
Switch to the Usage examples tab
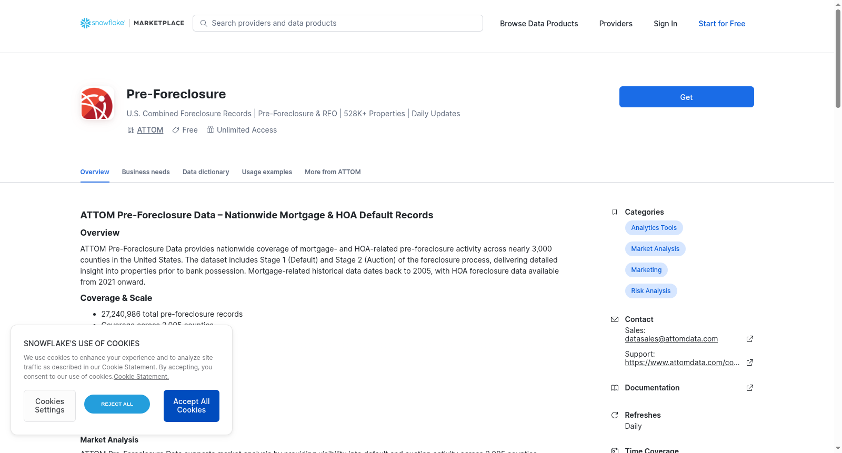pos(267,172)
